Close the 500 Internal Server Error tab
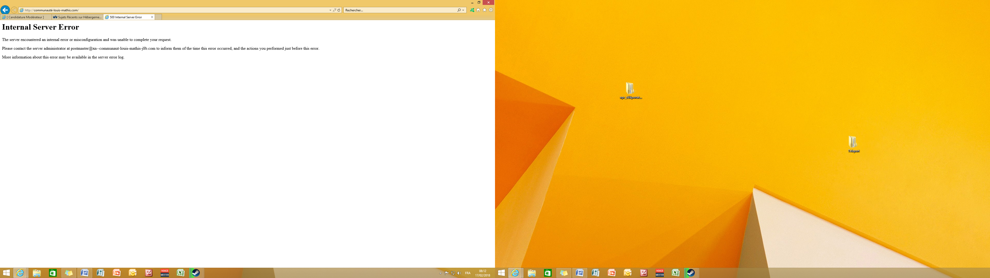Viewport: 990px width, 278px height. (x=152, y=17)
